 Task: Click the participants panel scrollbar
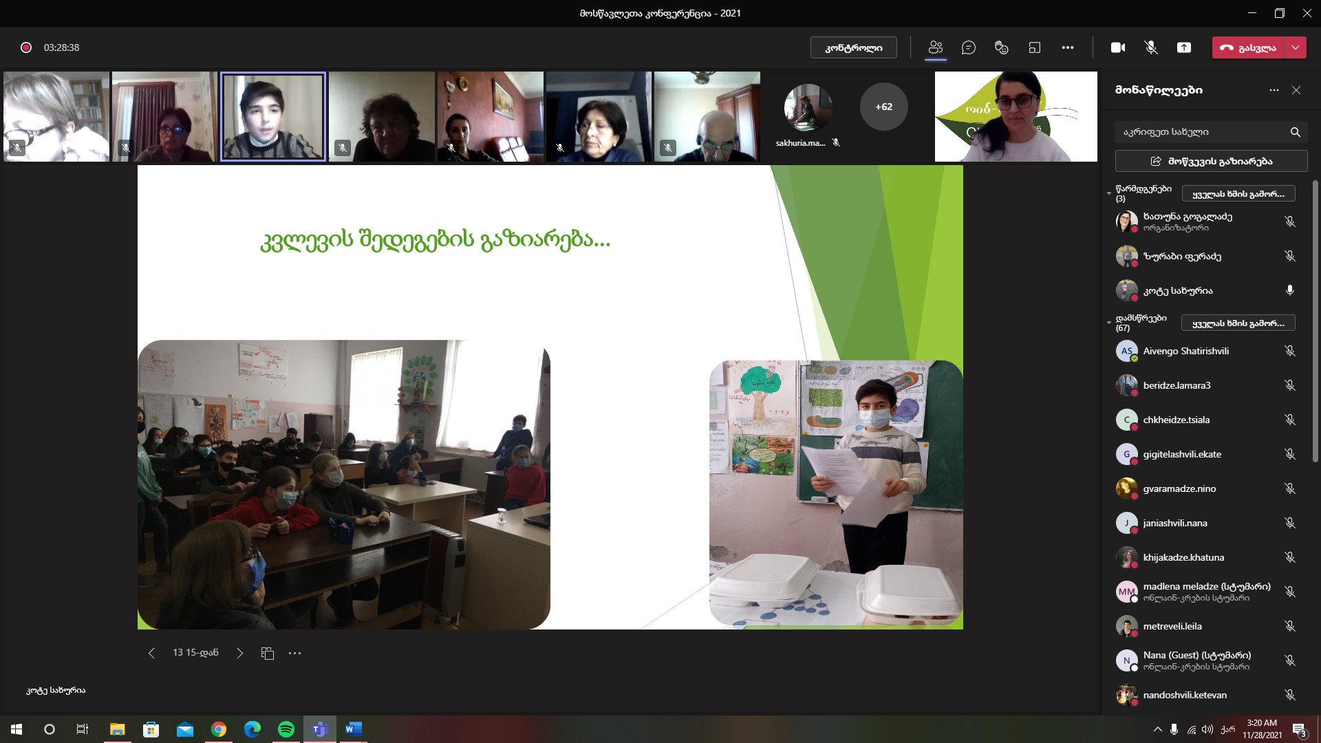click(x=1315, y=320)
